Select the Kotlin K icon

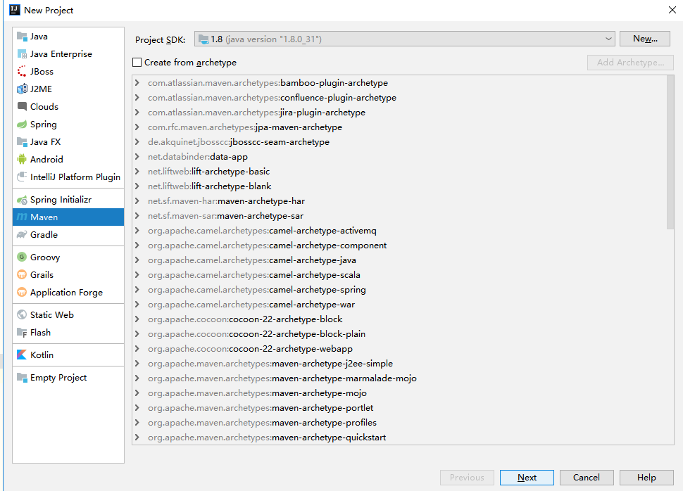tap(22, 355)
